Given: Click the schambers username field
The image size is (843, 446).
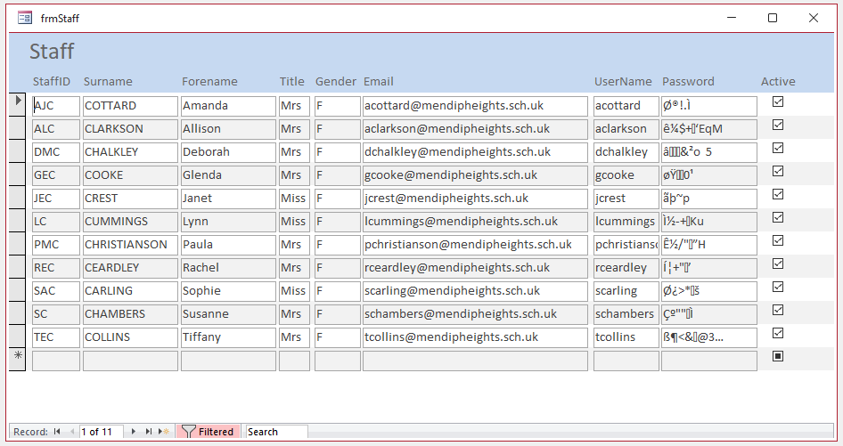Looking at the screenshot, I should 626,314.
